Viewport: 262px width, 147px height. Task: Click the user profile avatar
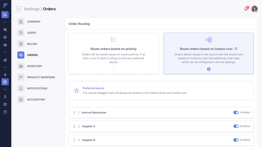tap(254, 9)
